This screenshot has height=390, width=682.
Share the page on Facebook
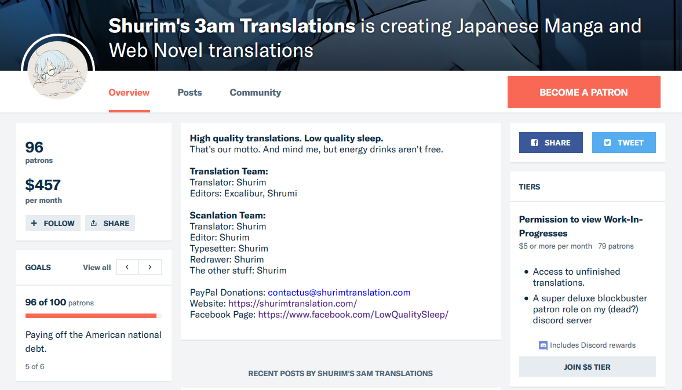pos(550,143)
